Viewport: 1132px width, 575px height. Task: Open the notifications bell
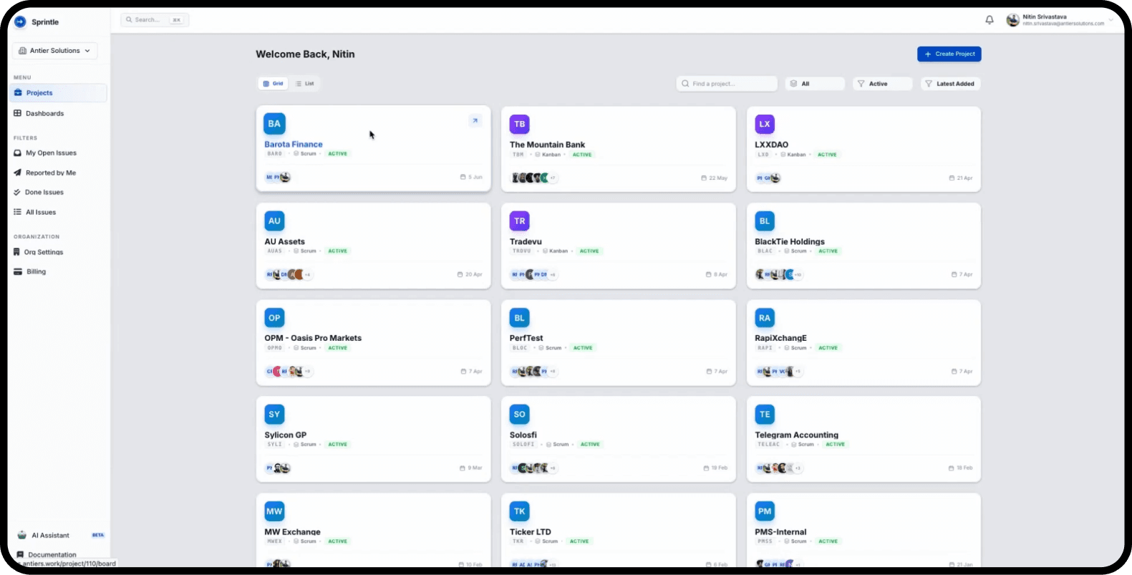tap(990, 20)
